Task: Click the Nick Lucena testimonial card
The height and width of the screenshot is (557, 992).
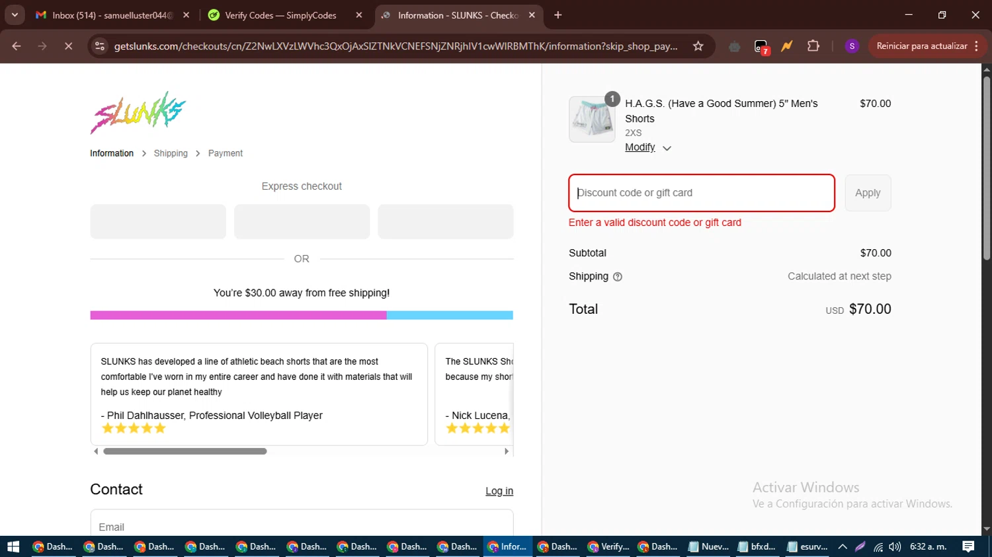Action: [x=474, y=394]
